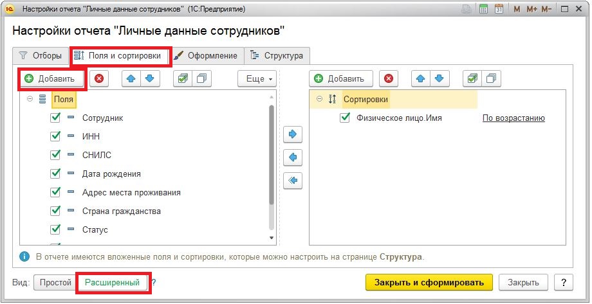Select the Простой view mode
This screenshot has width=592, height=304.
[55, 283]
